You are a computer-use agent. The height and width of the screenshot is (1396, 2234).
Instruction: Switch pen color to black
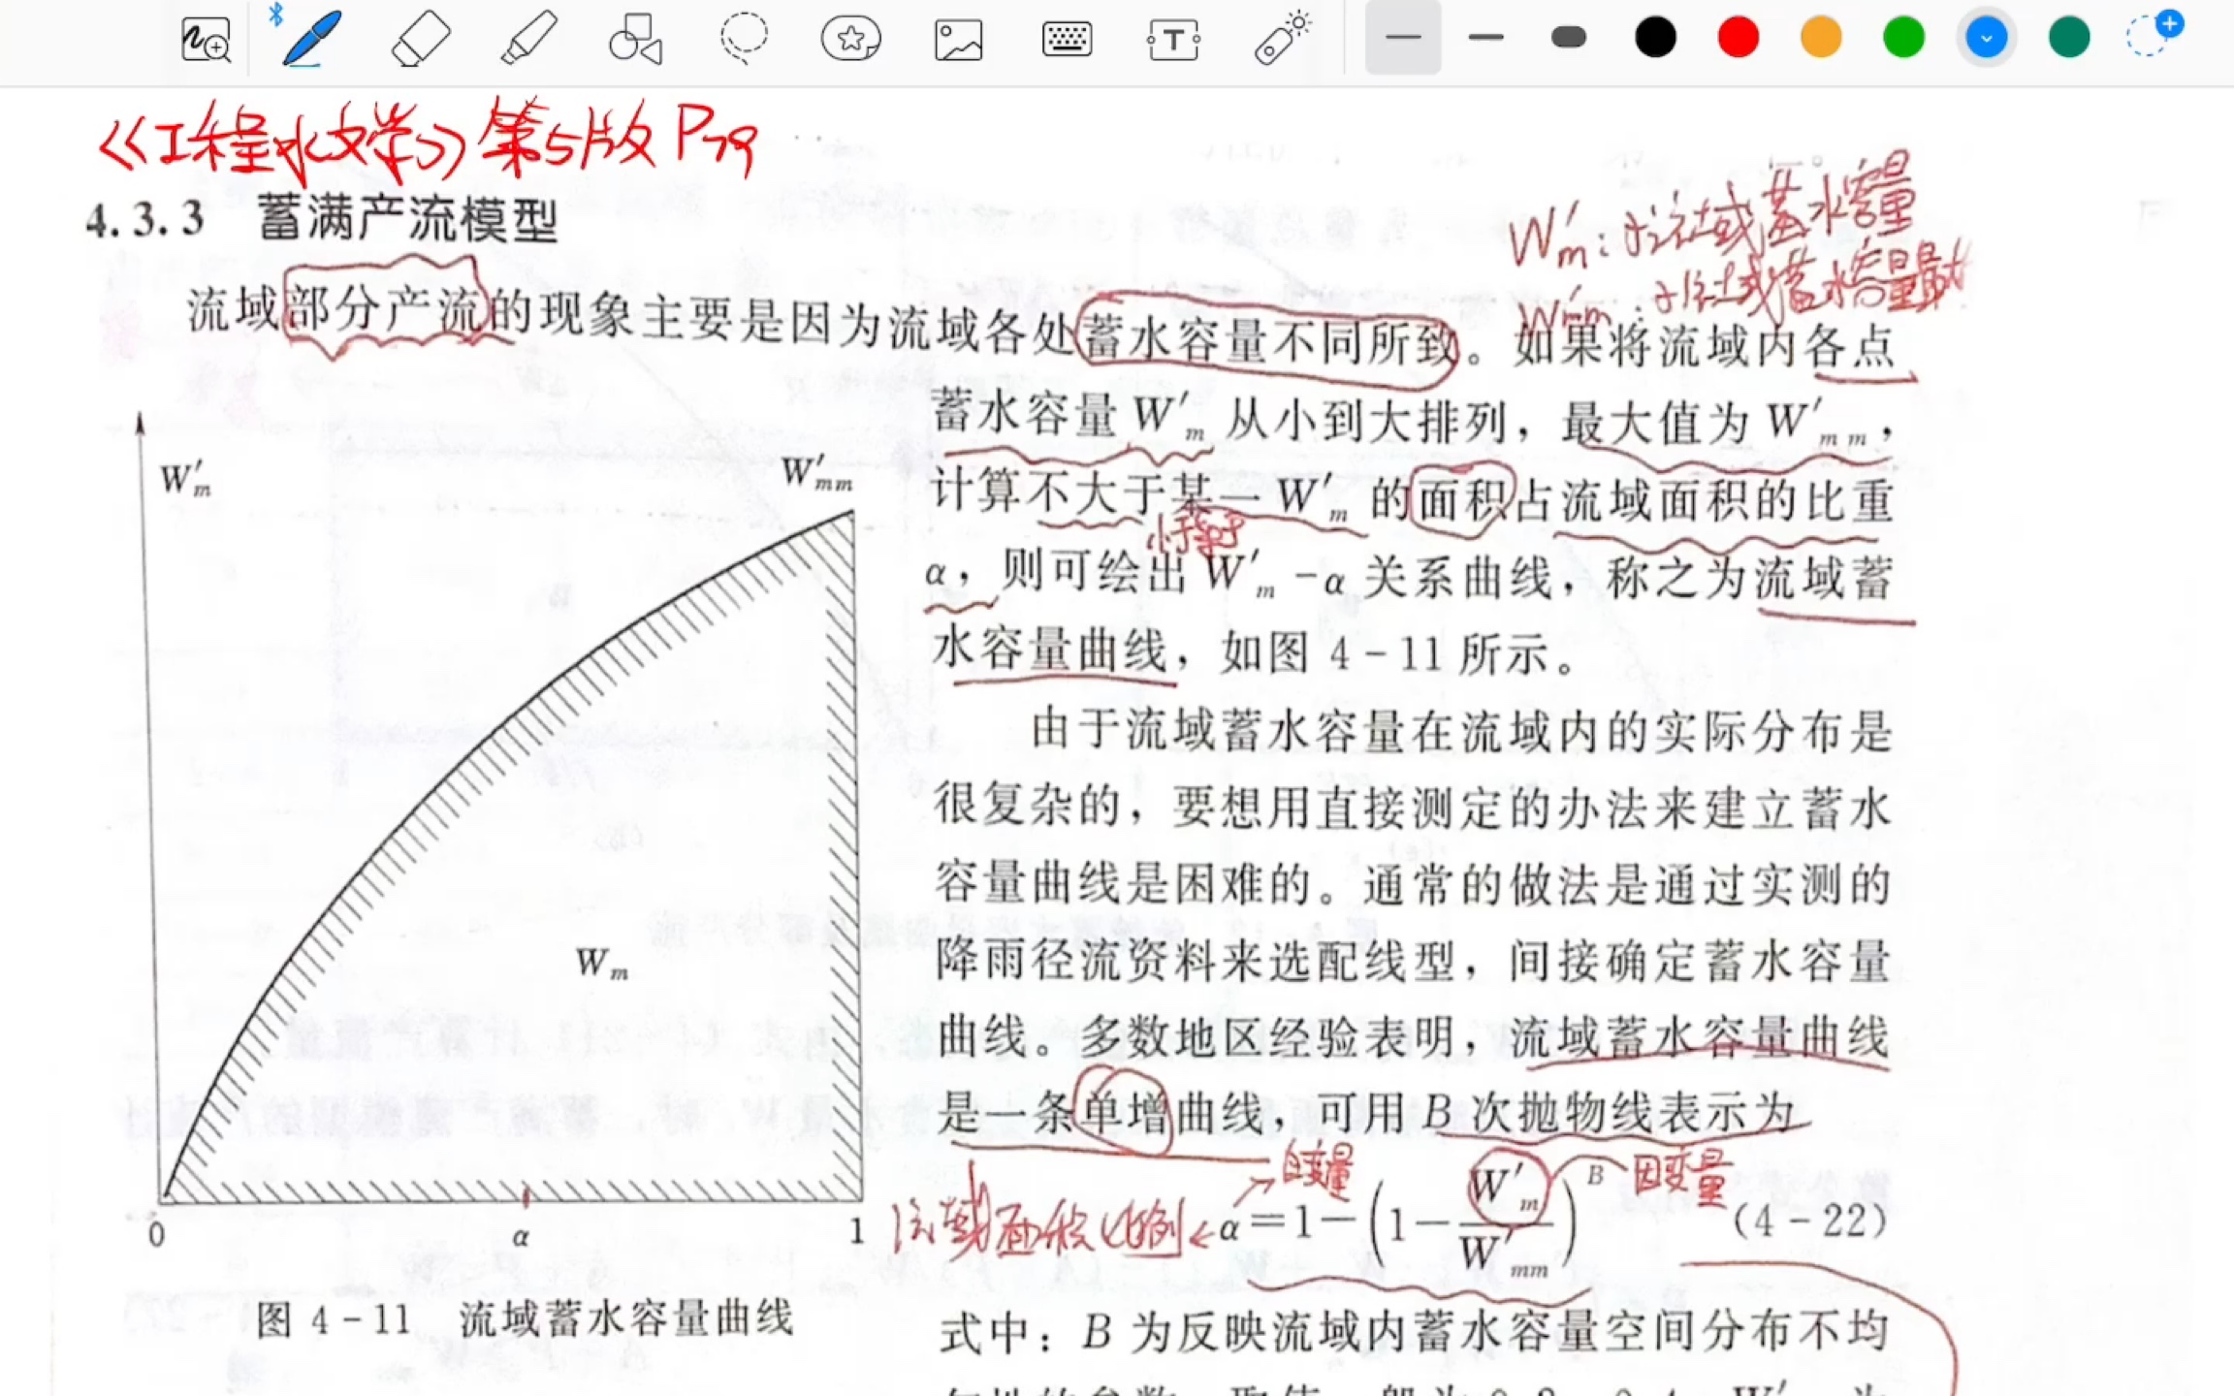[x=1655, y=37]
